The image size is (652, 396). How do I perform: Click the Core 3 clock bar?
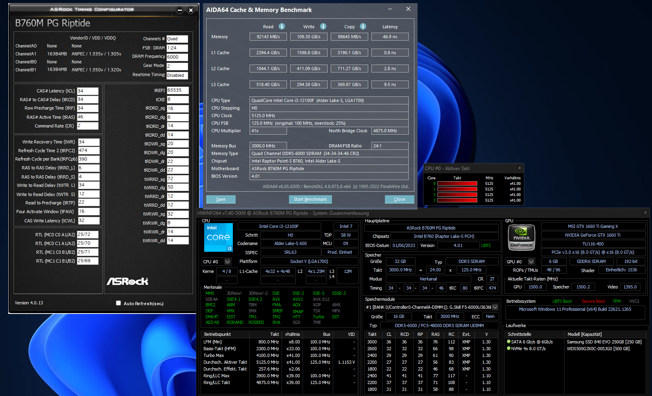tap(457, 200)
